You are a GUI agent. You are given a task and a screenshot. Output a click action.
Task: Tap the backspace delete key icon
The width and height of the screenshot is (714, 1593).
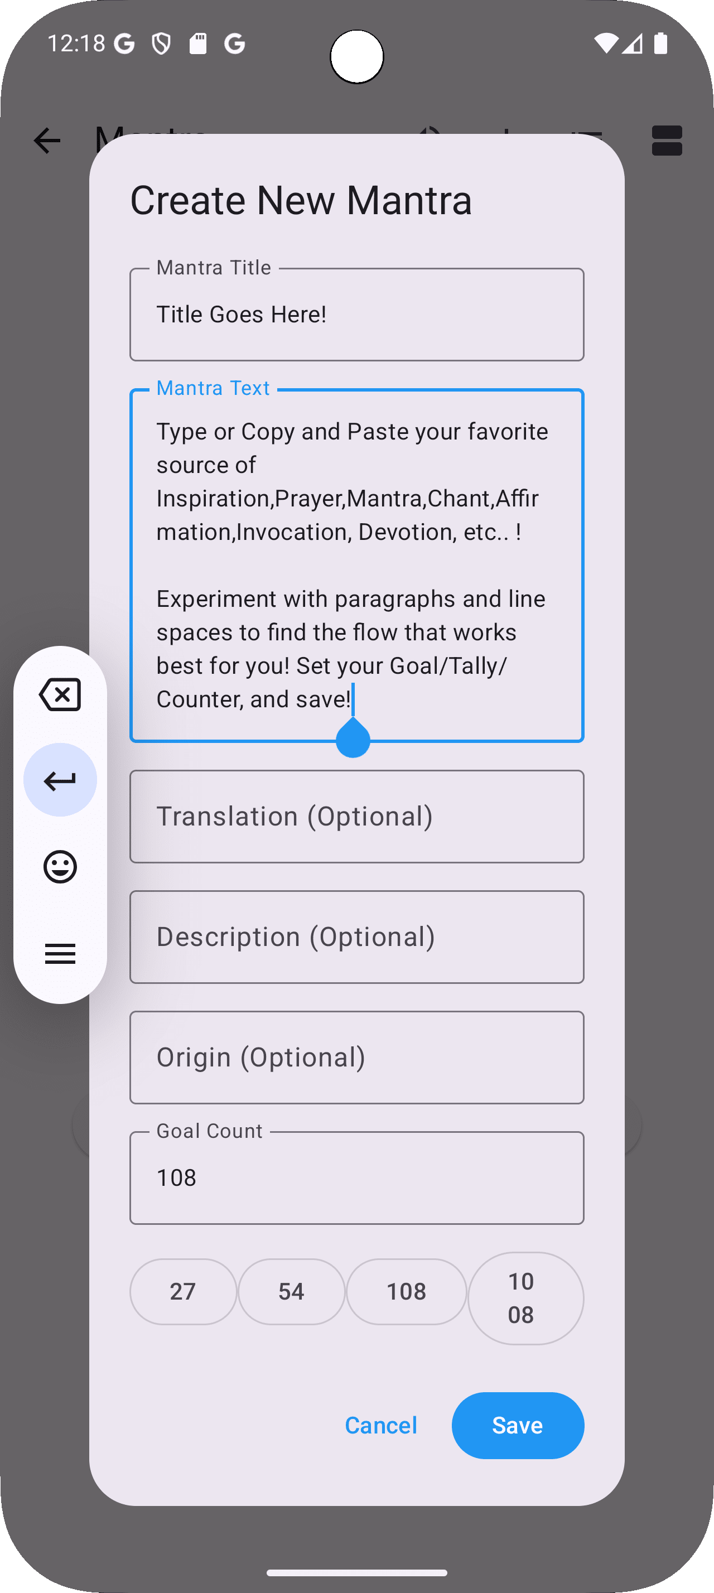tap(60, 694)
